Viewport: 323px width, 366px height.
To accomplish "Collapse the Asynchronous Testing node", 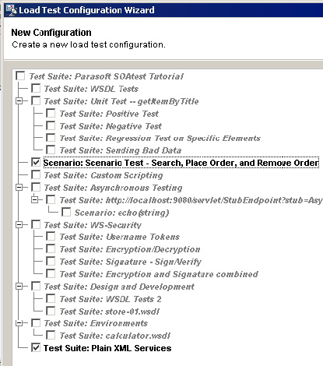I will [x=19, y=187].
